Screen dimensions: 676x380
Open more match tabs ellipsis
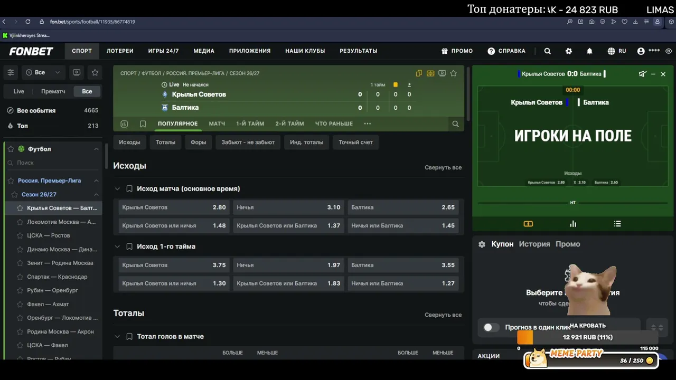(368, 124)
